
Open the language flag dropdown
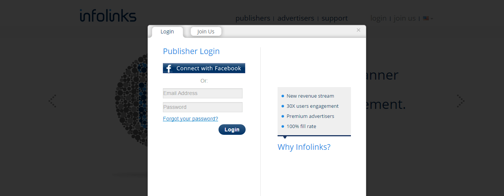(428, 18)
